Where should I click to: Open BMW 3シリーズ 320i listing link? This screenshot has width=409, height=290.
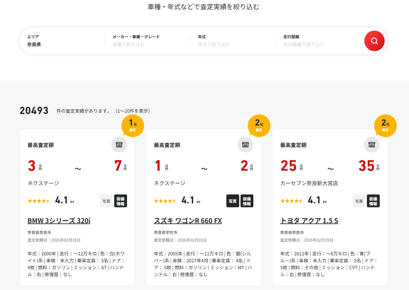[x=59, y=221]
